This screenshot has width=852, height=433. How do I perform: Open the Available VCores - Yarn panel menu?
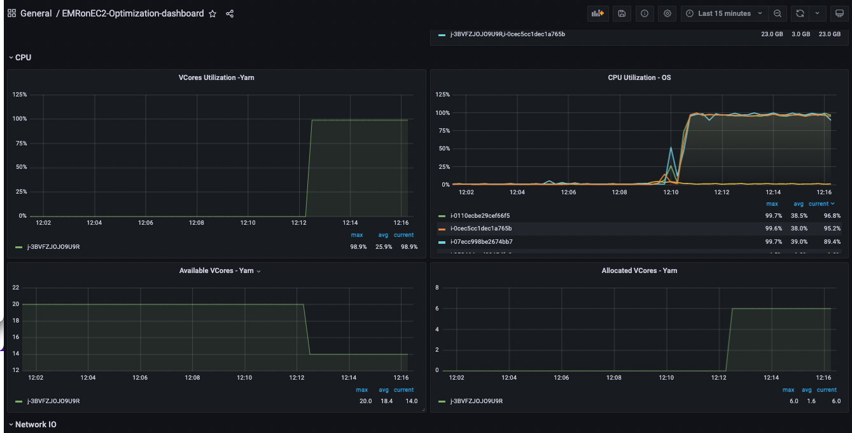click(x=258, y=271)
